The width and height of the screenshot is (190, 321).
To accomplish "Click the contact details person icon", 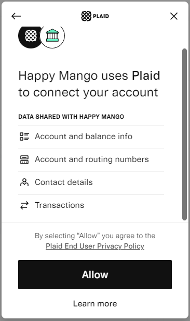I will pyautogui.click(x=24, y=182).
